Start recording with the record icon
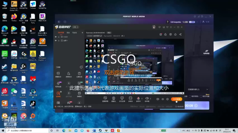Viewport: 238px width, 133px height. [x=158, y=99]
